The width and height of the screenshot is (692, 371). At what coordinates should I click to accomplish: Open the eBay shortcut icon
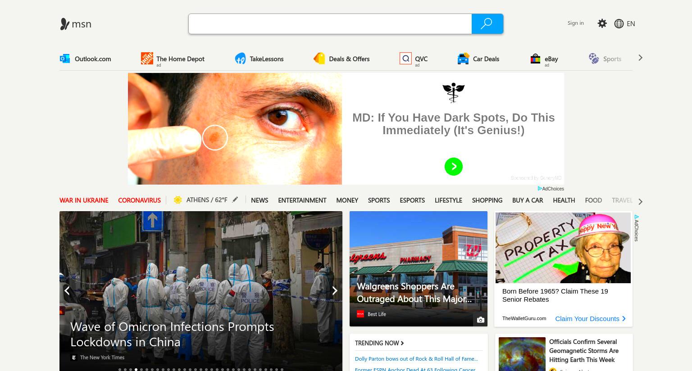535,59
